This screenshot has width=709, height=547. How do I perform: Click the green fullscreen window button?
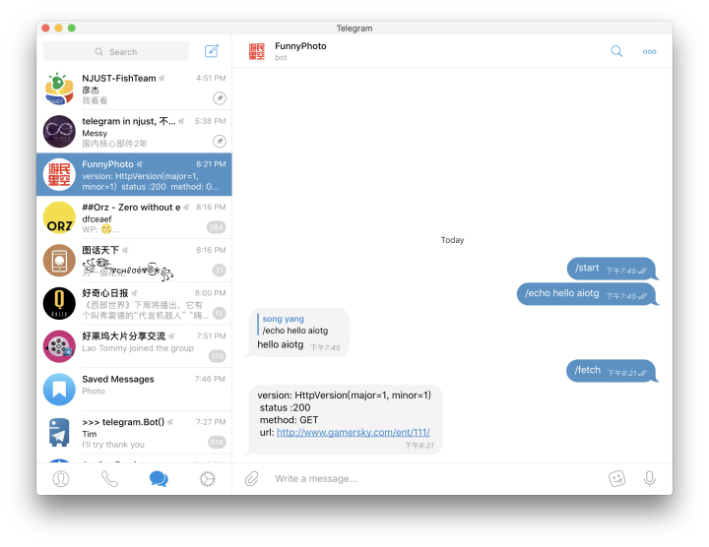pos(72,28)
